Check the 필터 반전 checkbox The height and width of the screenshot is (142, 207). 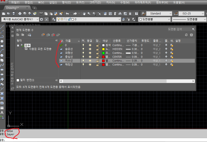(18, 80)
